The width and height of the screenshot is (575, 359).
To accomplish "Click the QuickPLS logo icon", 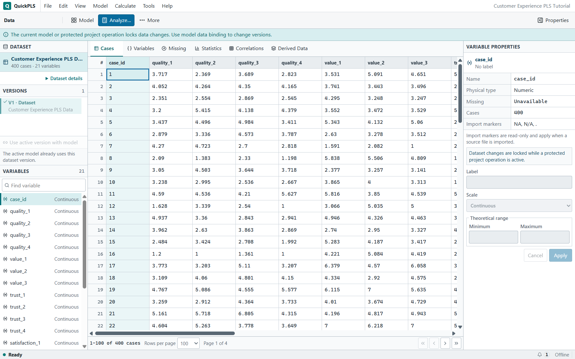I will point(7,6).
